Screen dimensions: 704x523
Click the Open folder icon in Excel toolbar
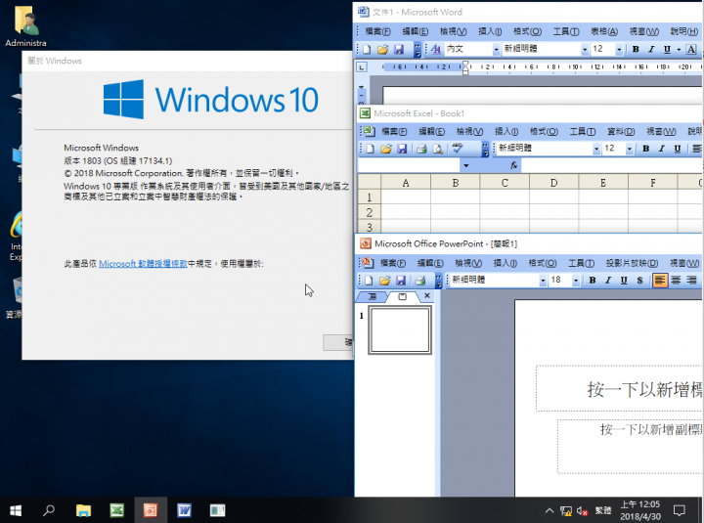[385, 149]
